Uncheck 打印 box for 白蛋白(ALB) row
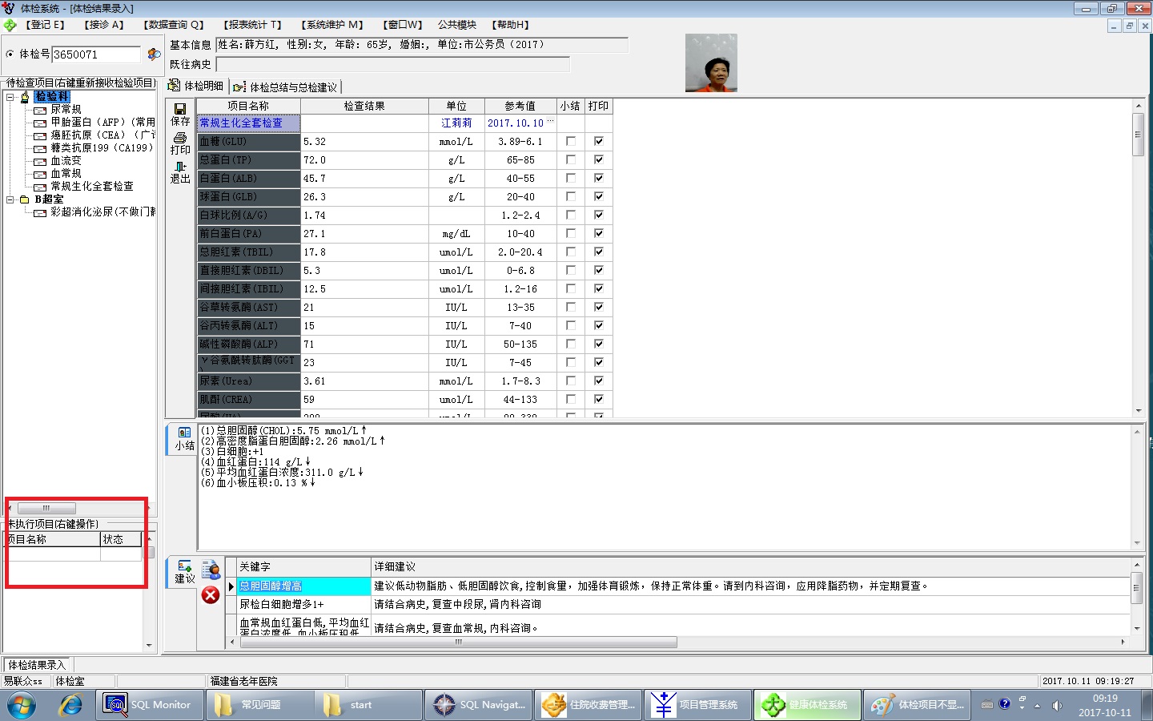This screenshot has width=1153, height=721. pos(598,178)
